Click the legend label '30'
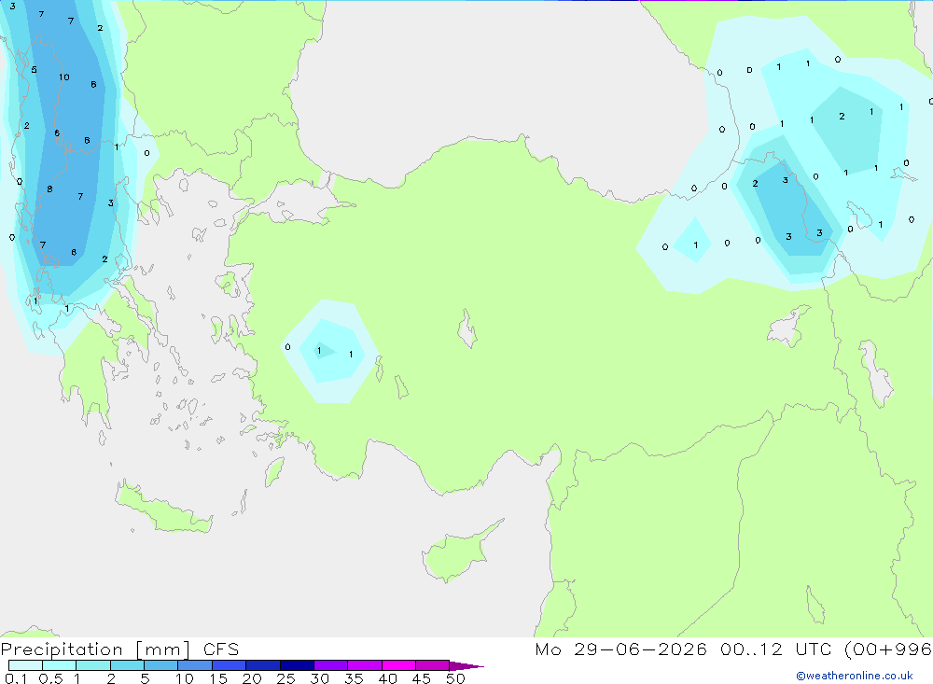Image resolution: width=933 pixels, height=684 pixels. click(x=319, y=678)
